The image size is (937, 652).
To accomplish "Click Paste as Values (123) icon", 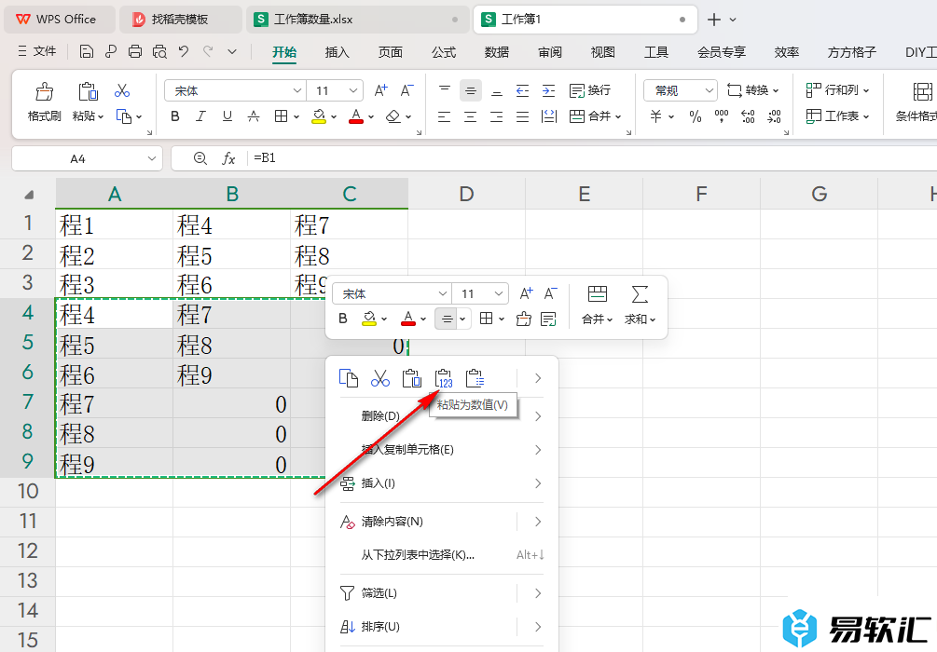I will [444, 378].
